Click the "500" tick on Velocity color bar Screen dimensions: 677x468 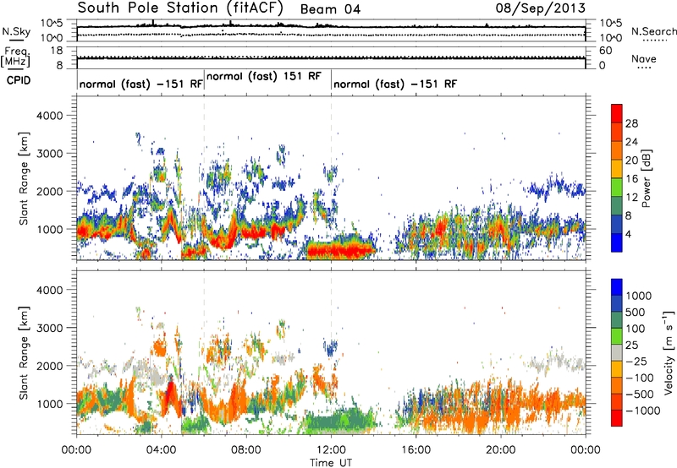[636, 313]
